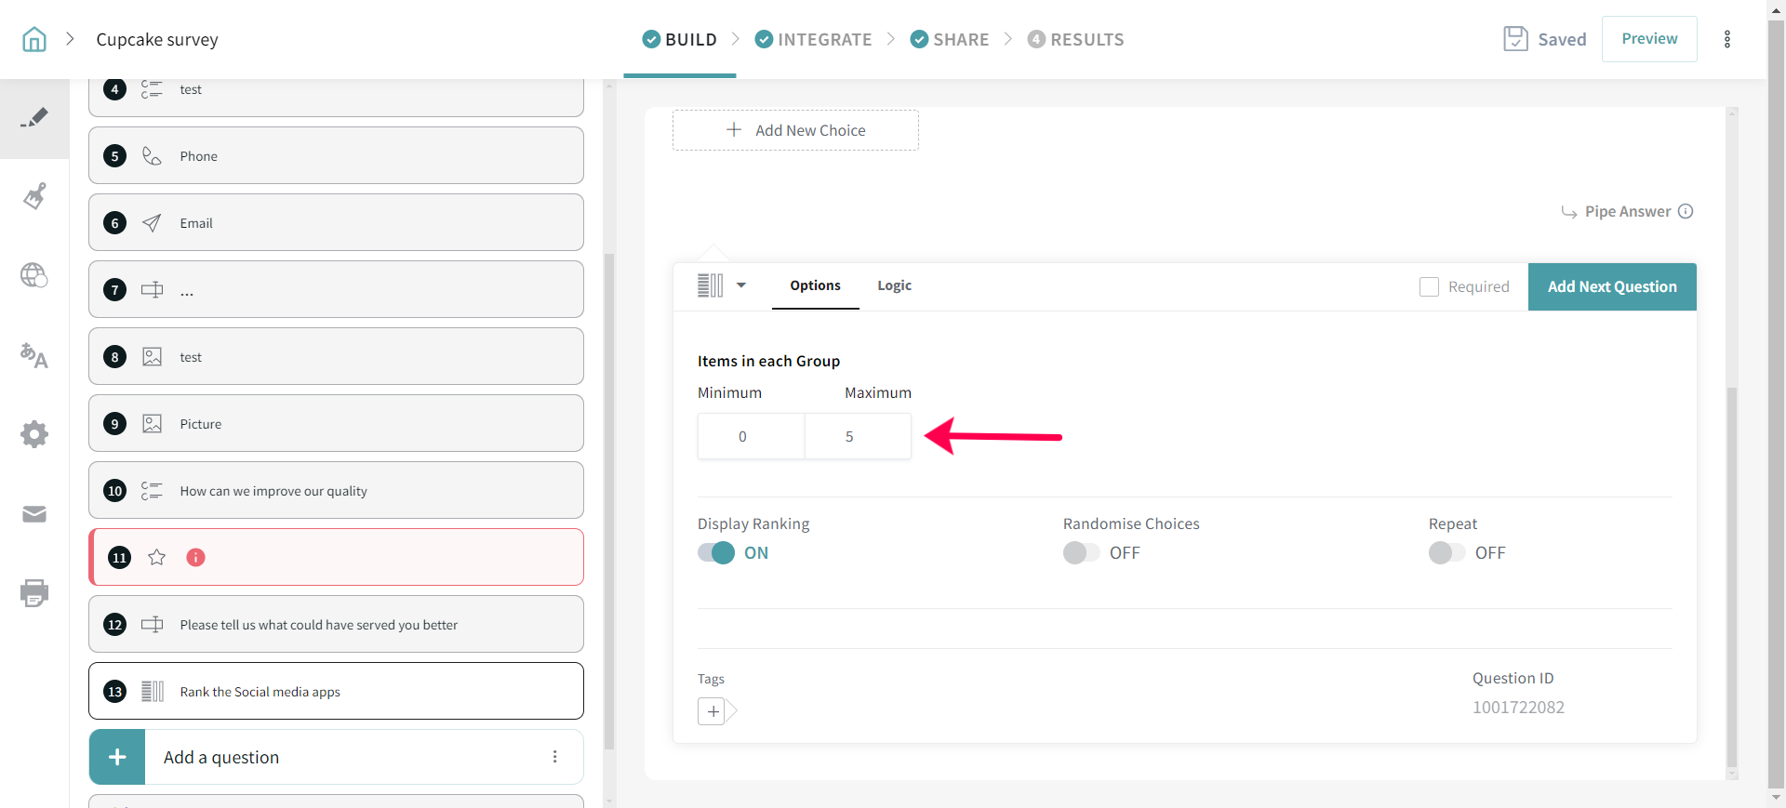1786x808 pixels.
Task: Open Add a question more options menu
Action: tap(555, 757)
